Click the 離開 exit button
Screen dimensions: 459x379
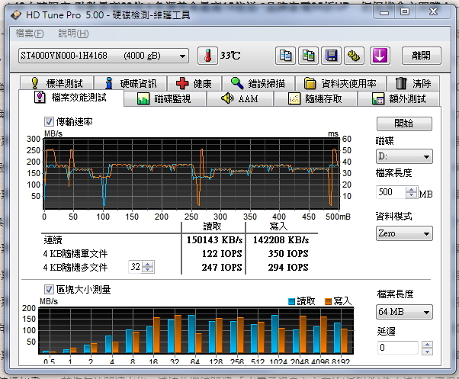pyautogui.click(x=421, y=56)
